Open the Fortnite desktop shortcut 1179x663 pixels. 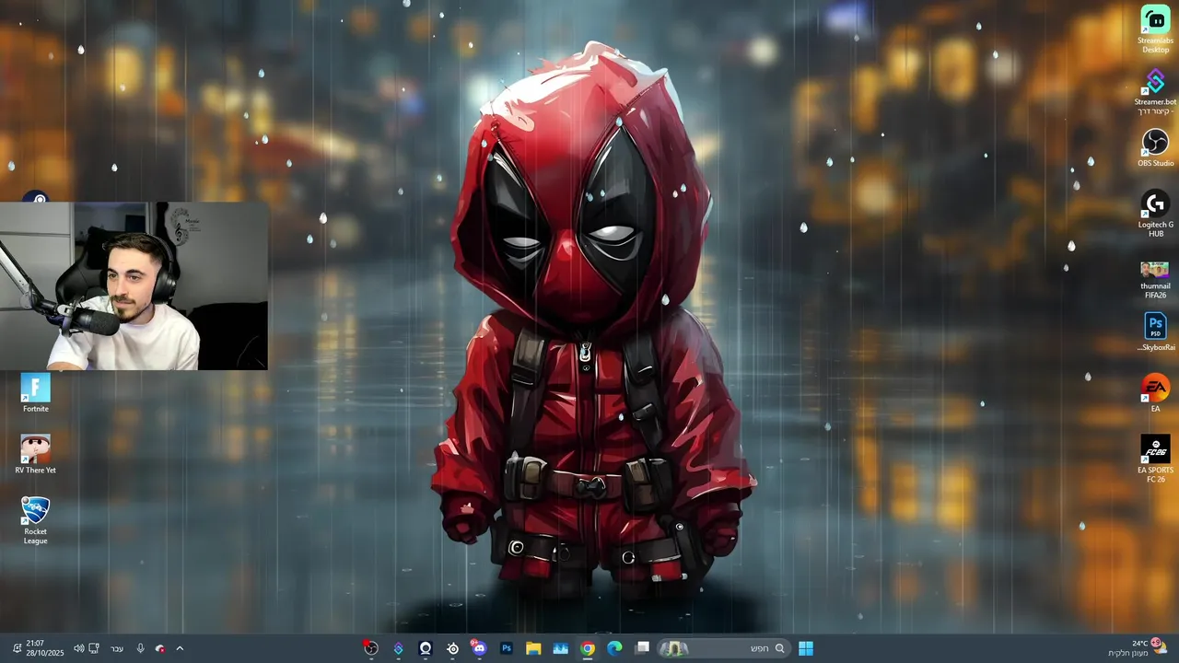tap(35, 394)
